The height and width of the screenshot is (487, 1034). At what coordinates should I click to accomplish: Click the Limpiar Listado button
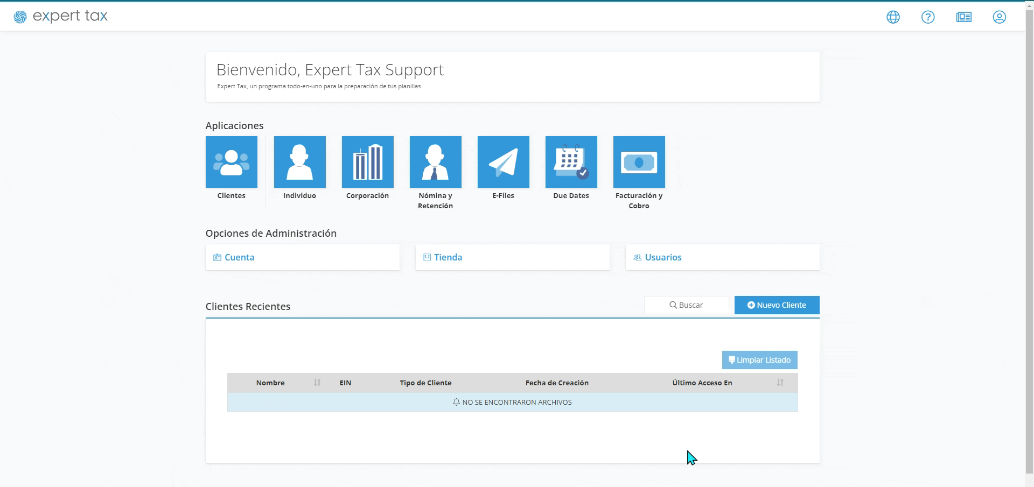(760, 360)
